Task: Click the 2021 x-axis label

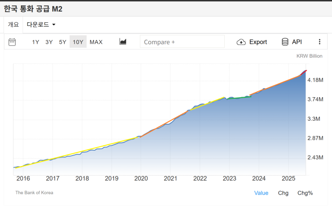Action: coord(170,179)
